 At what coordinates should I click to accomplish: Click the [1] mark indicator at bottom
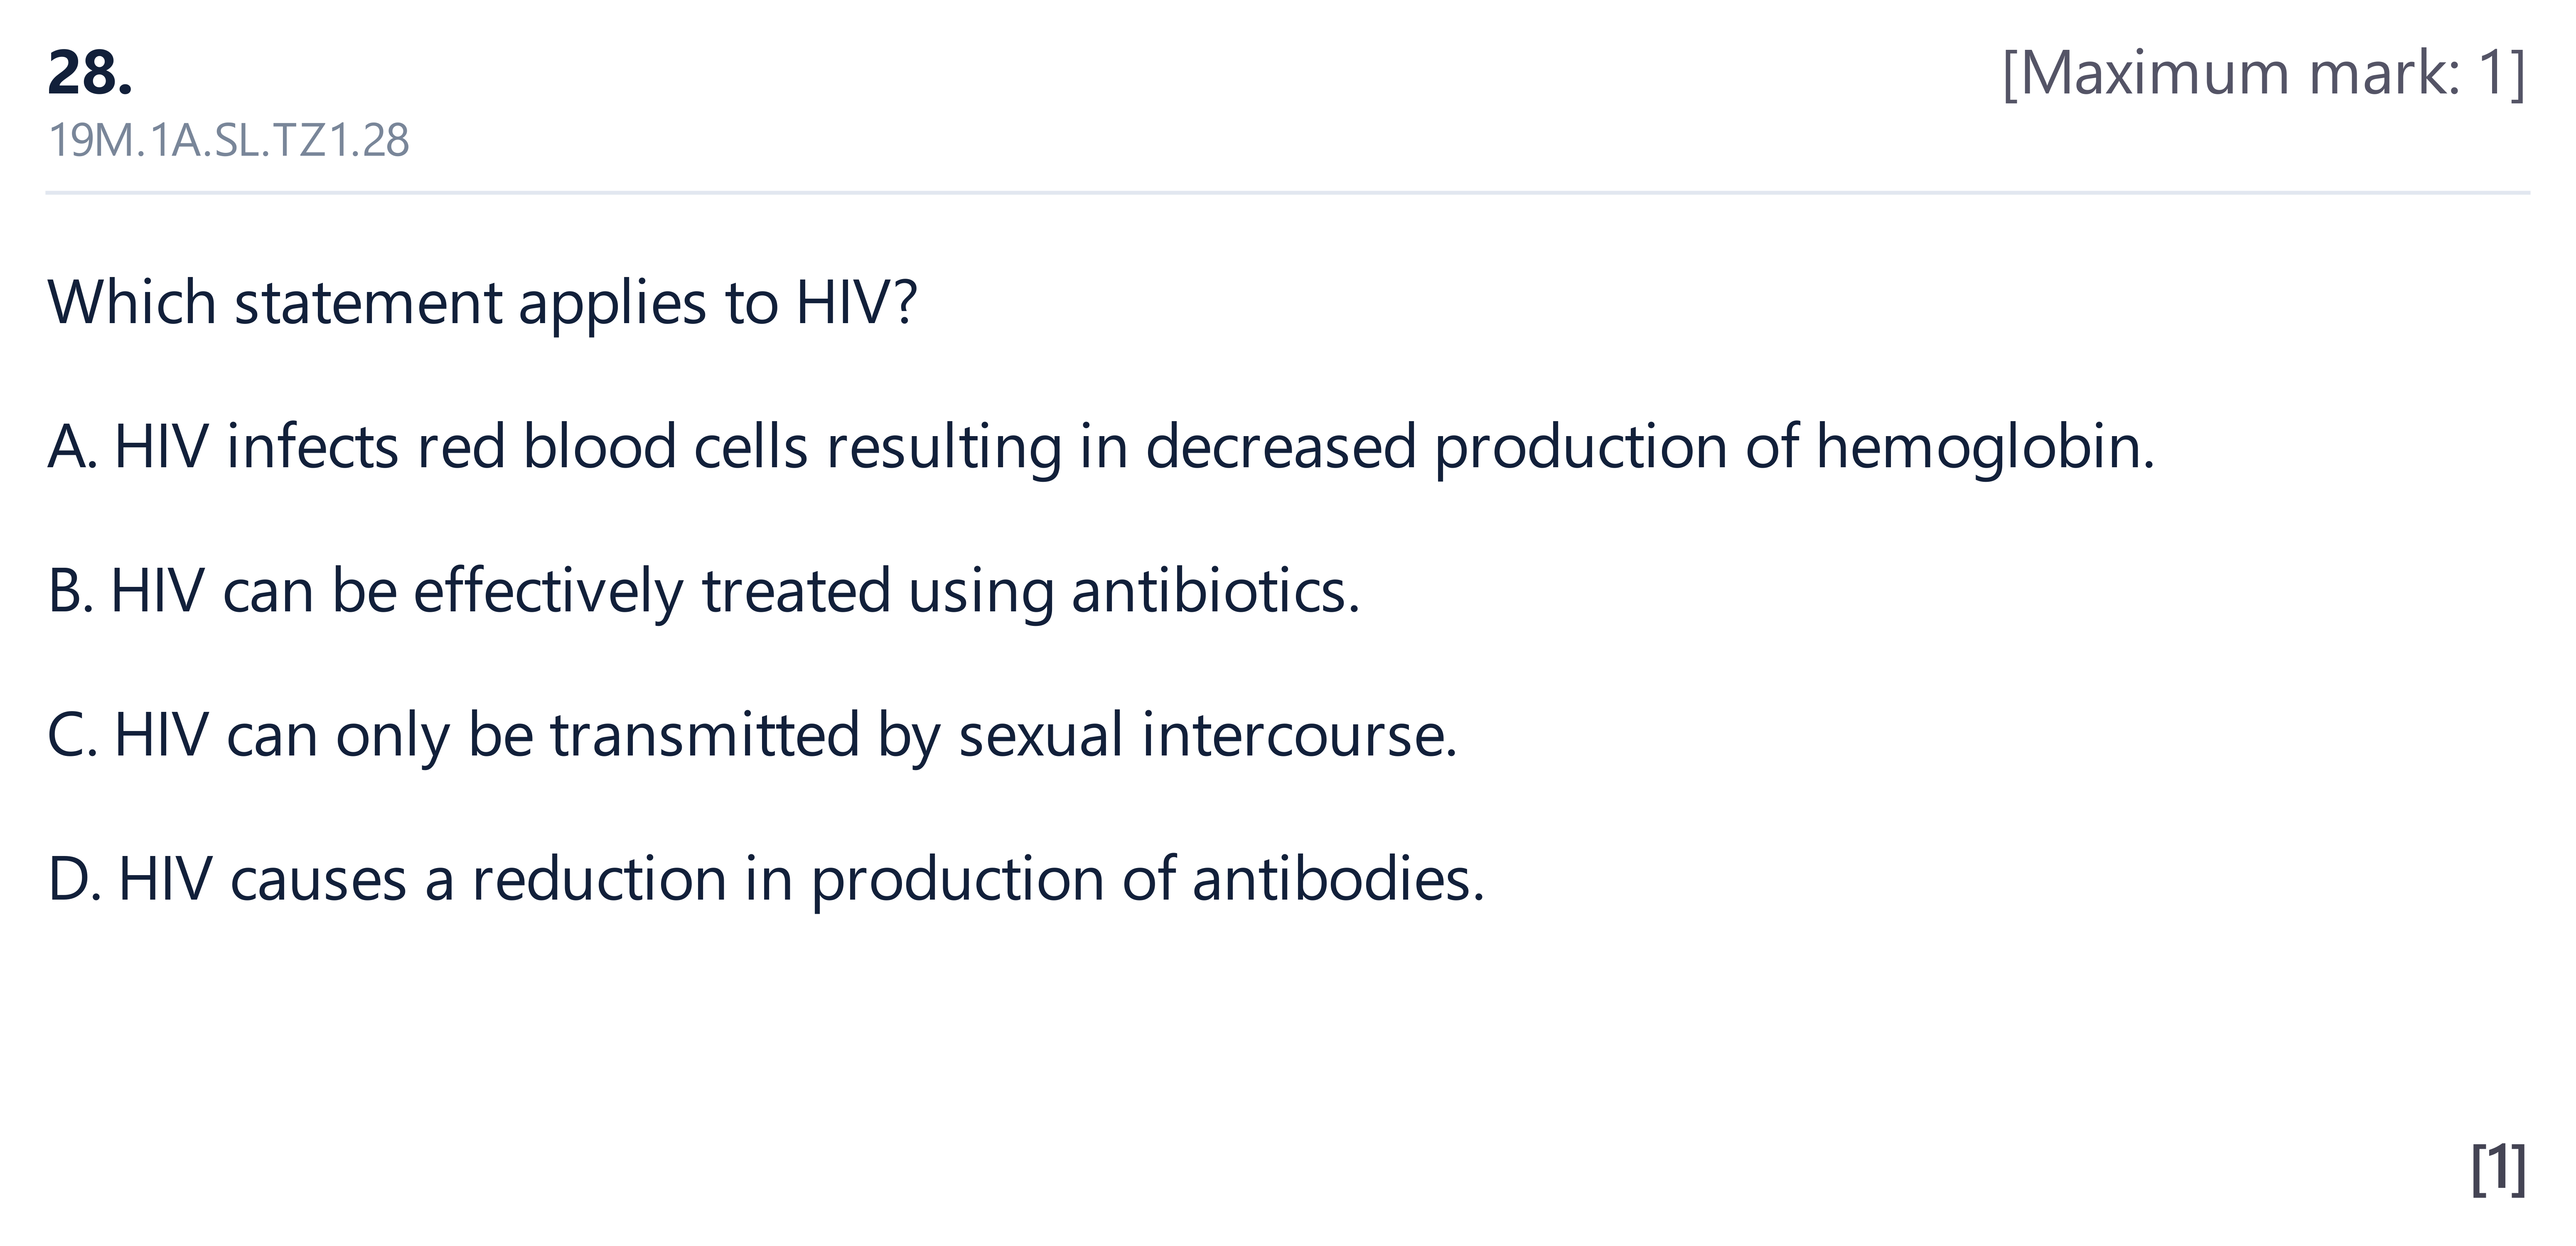[2498, 1168]
